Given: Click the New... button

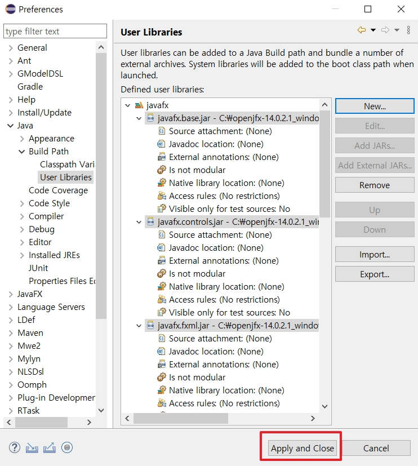Looking at the screenshot, I should tap(375, 106).
